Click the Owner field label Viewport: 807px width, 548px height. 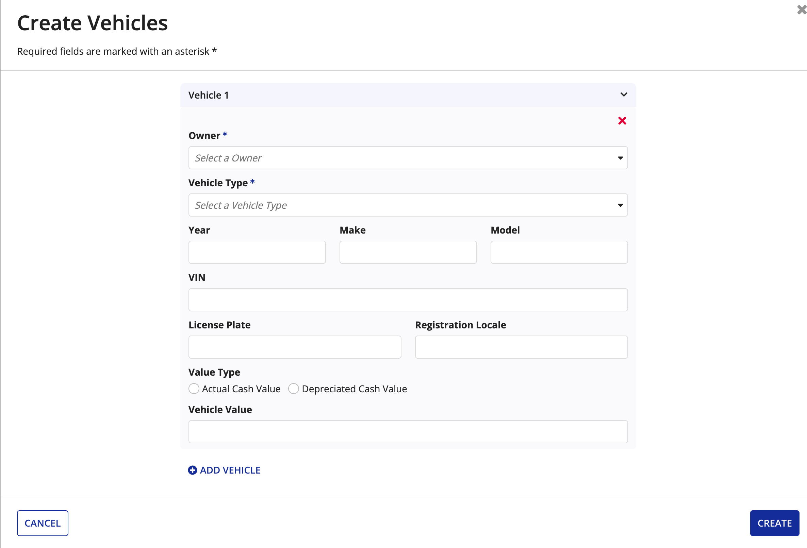click(204, 136)
